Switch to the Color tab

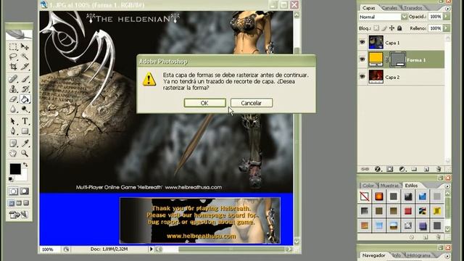coord(368,186)
